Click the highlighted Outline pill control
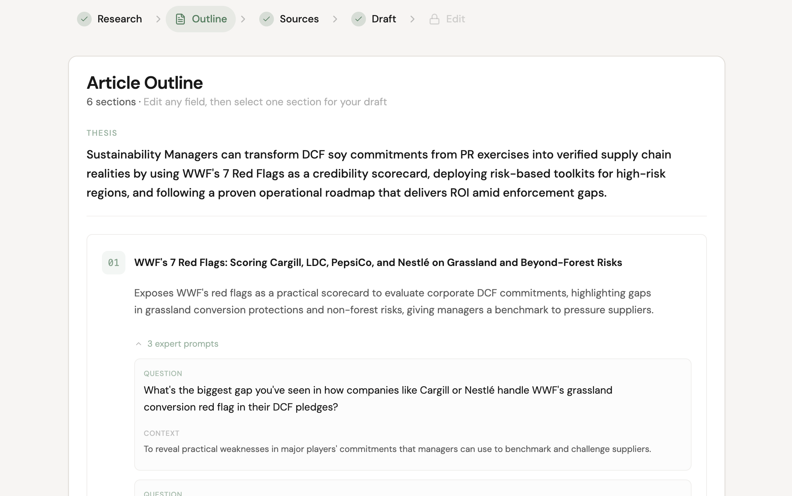This screenshot has width=792, height=496. tap(201, 19)
